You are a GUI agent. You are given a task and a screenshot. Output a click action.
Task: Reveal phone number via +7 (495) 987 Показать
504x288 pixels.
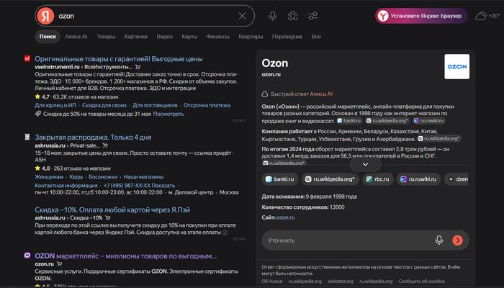click(x=139, y=186)
